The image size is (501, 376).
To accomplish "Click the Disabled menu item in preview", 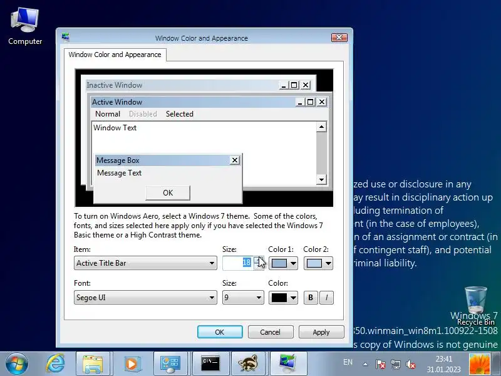I will (143, 114).
